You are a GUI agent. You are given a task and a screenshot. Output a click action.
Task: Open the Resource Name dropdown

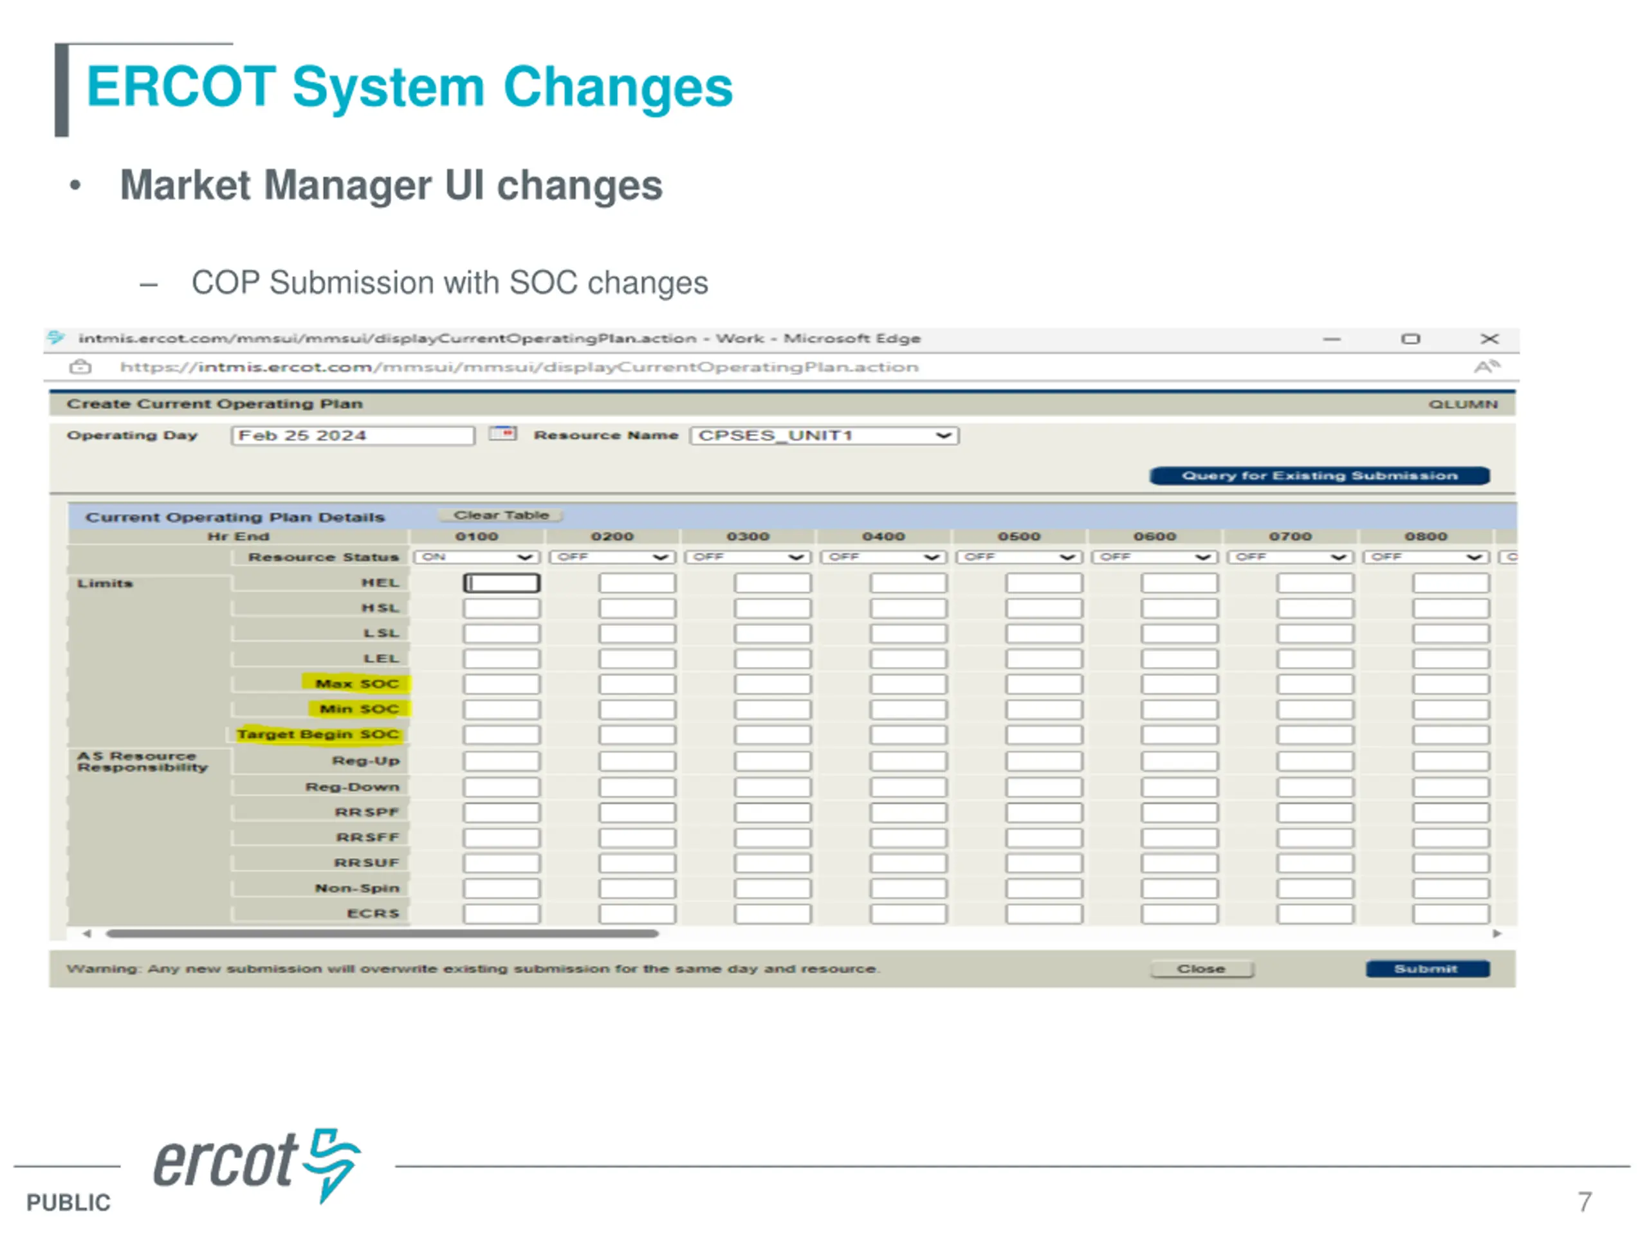[824, 435]
